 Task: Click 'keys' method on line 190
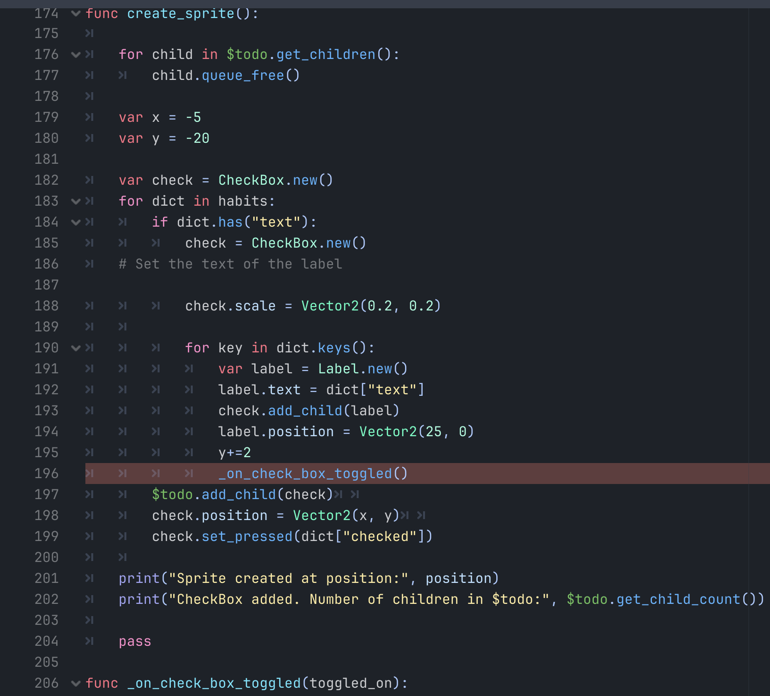(334, 348)
